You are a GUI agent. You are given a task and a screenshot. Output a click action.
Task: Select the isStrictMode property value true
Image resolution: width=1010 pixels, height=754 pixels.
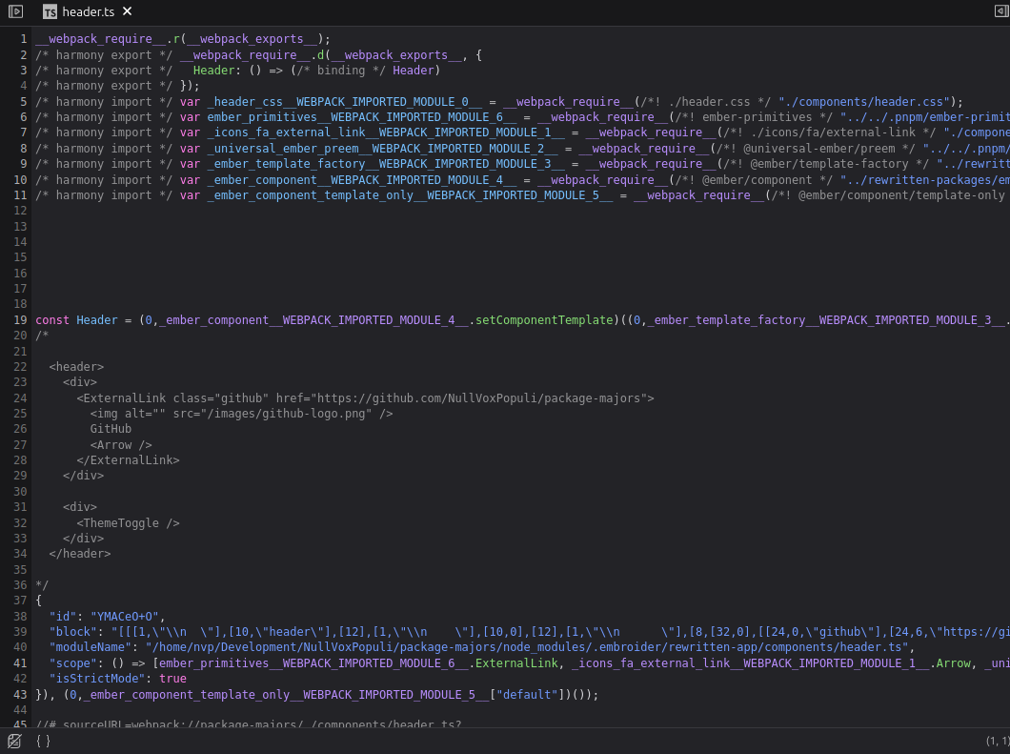(172, 679)
